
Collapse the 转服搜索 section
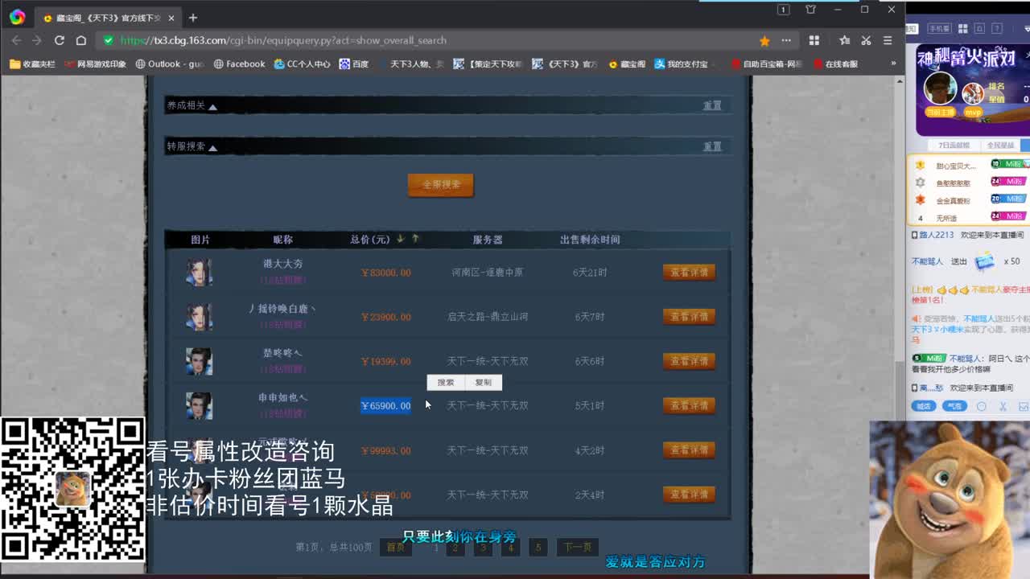click(212, 146)
